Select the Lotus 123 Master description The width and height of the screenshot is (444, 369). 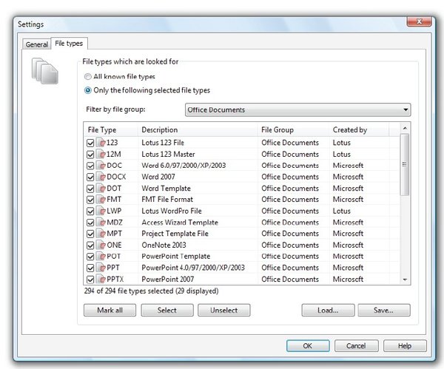click(x=168, y=155)
